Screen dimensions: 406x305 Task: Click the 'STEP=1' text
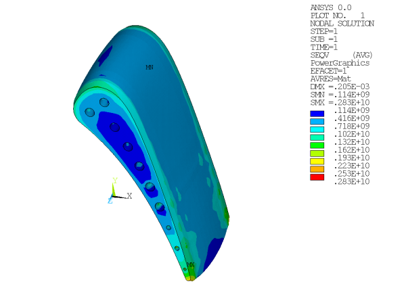click(324, 32)
